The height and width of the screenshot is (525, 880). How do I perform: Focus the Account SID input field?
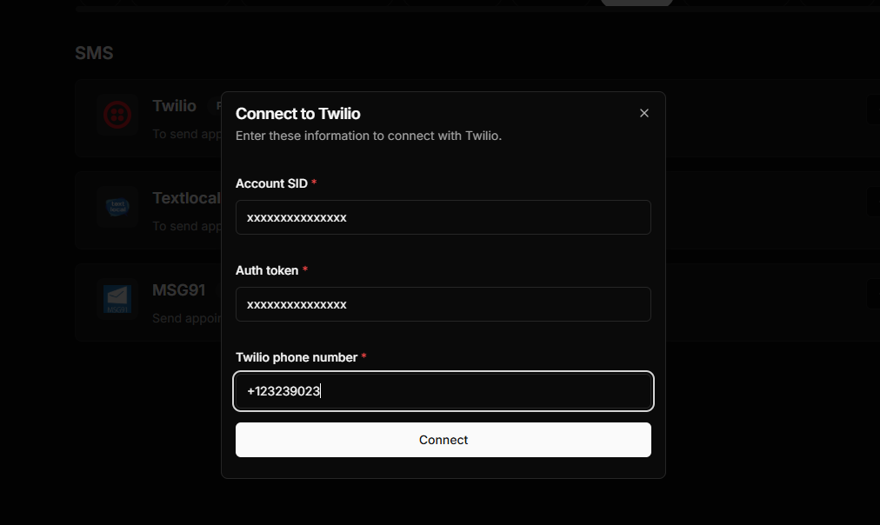(x=443, y=217)
